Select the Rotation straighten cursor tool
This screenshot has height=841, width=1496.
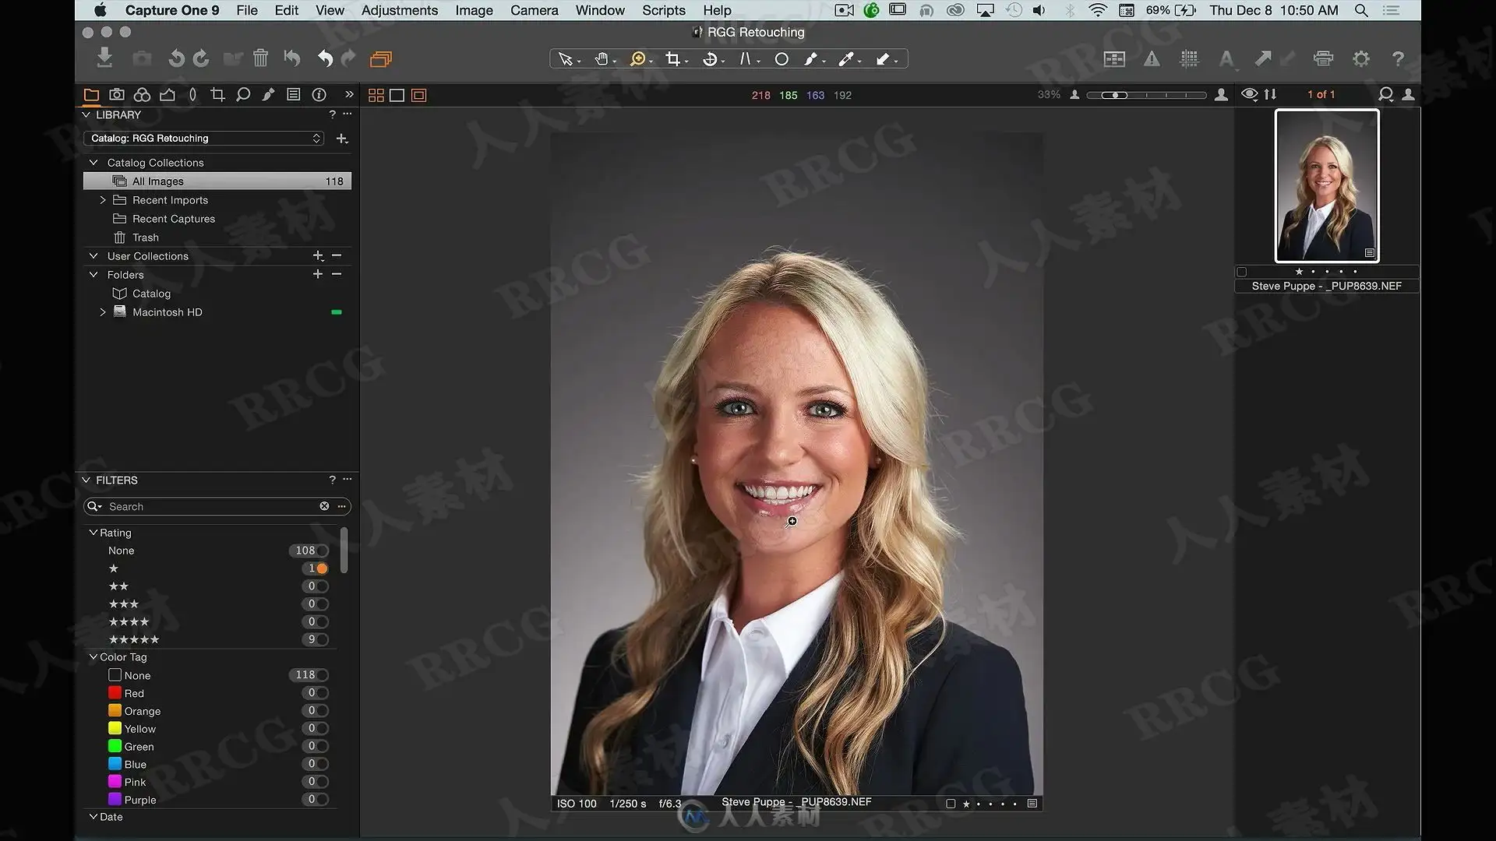(710, 59)
